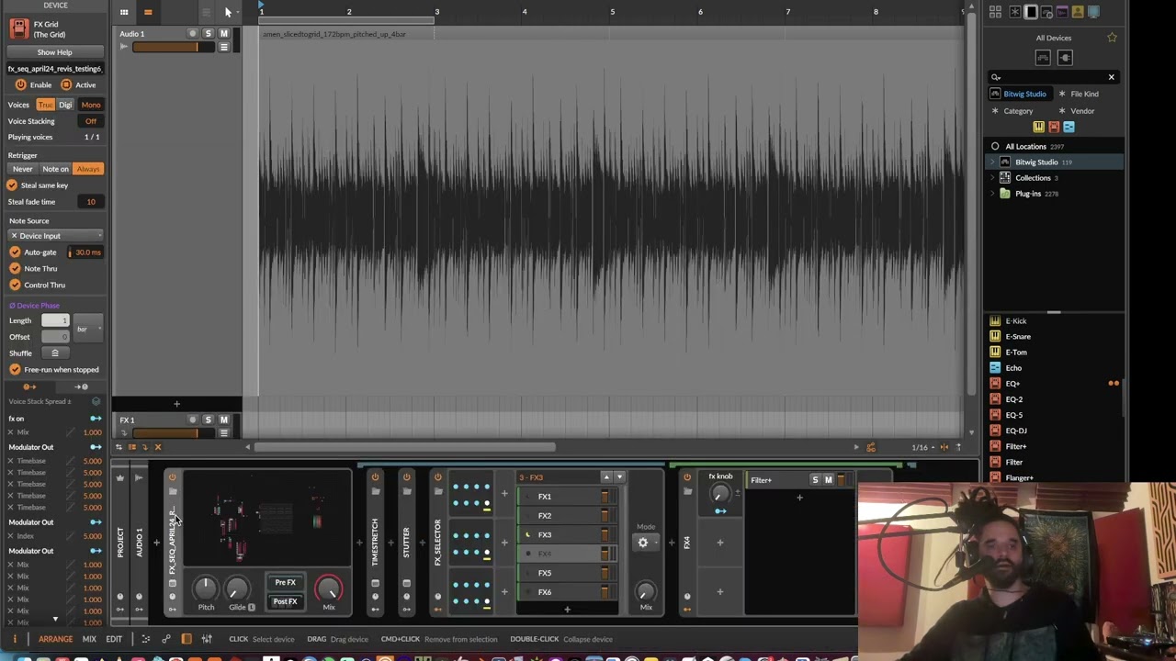Toggle the TIMESTRETCH device power icon
The width and height of the screenshot is (1176, 661).
[375, 477]
